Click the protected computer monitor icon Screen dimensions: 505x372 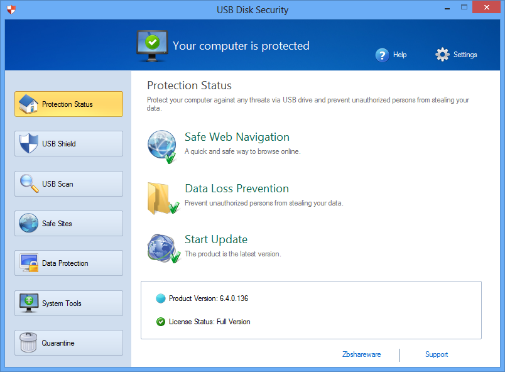[x=151, y=45]
